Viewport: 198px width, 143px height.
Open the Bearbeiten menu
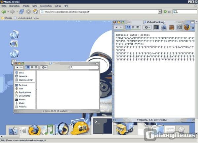pyautogui.click(x=15, y=6)
